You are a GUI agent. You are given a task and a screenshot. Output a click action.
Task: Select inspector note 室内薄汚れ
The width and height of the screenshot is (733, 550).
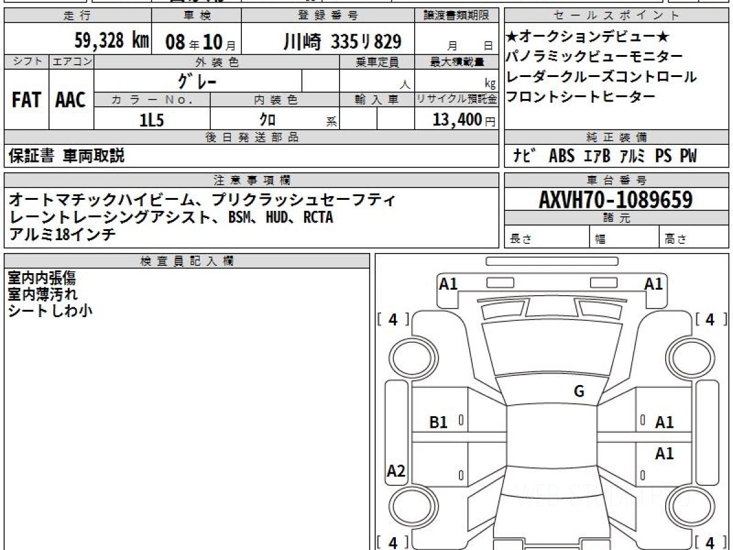coord(42,294)
